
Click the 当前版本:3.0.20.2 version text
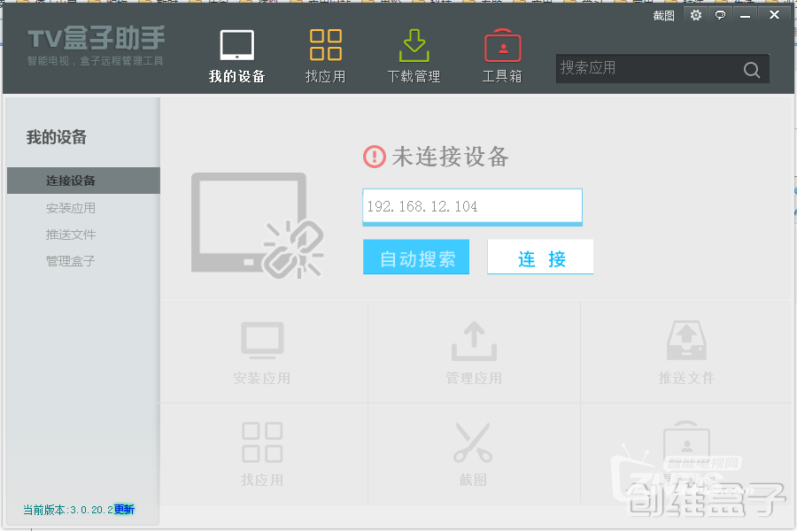click(68, 509)
